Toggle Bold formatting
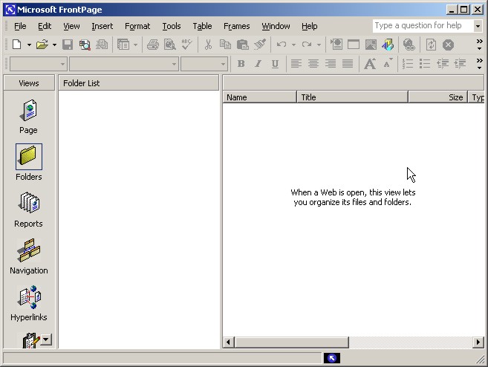The width and height of the screenshot is (488, 367). point(241,64)
